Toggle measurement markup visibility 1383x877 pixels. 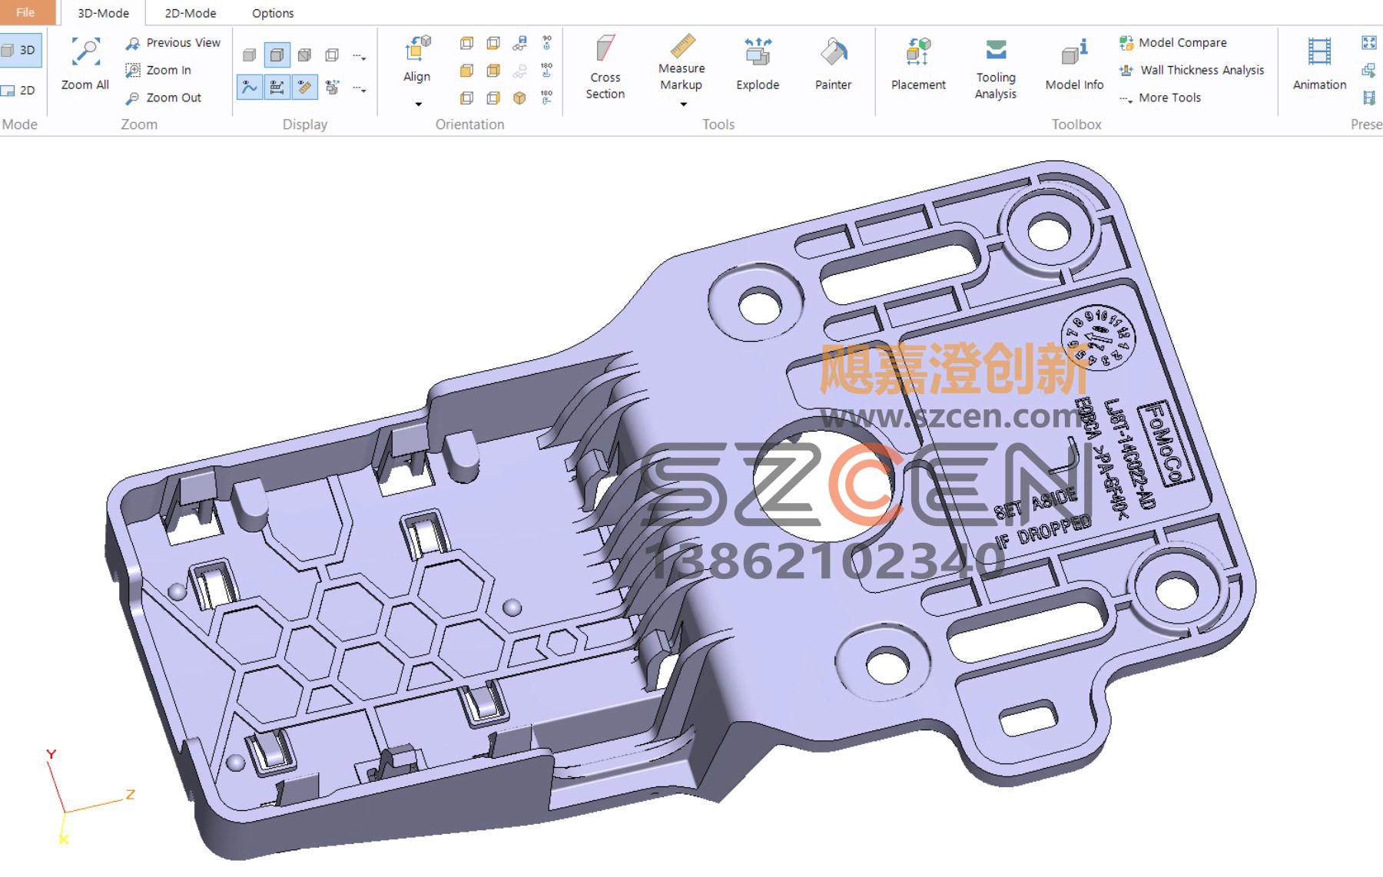tap(304, 88)
